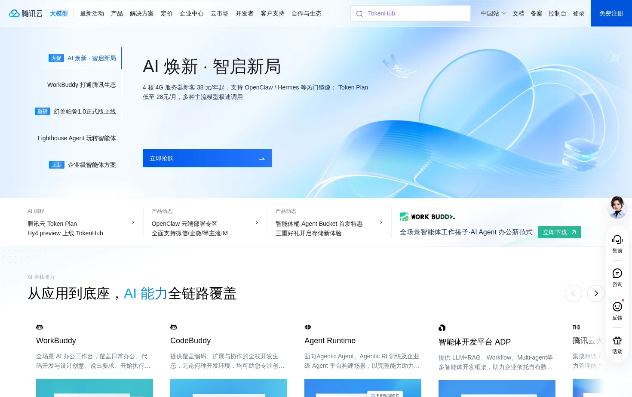Open the 解决方案 menu
This screenshot has width=632, height=397.
pos(142,13)
